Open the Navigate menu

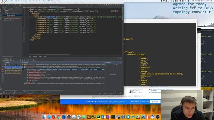click(x=25, y=1)
